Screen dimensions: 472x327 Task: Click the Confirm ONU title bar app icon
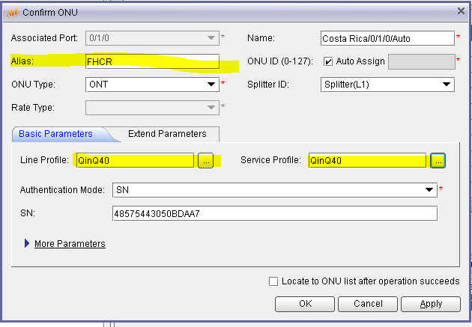(12, 12)
